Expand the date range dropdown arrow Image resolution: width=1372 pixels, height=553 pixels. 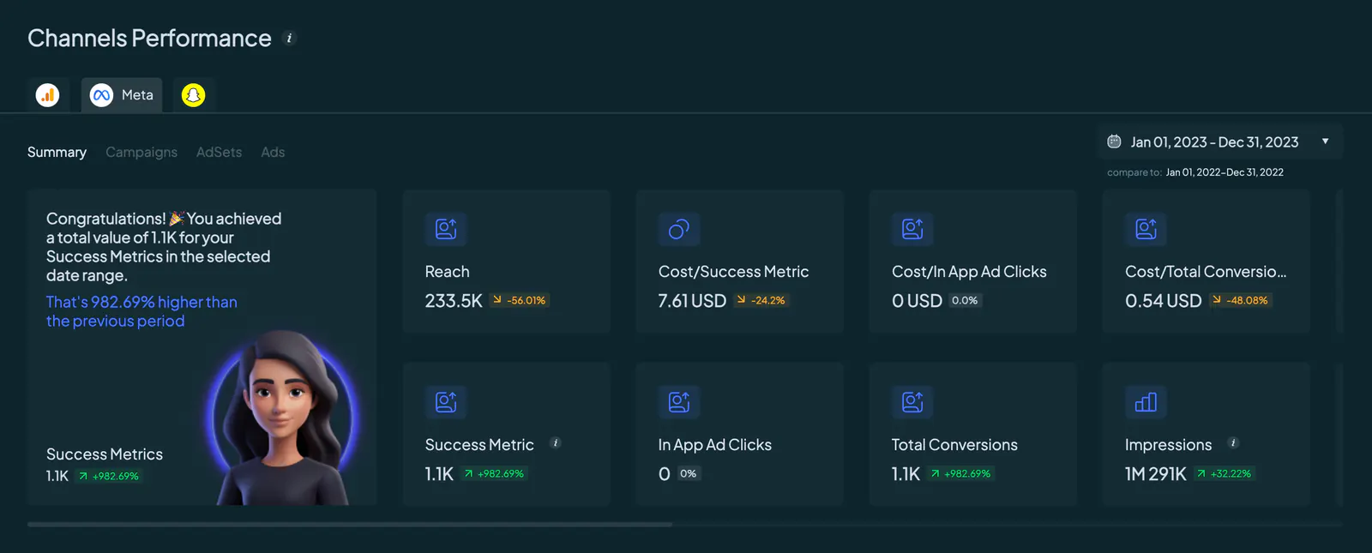(x=1325, y=141)
